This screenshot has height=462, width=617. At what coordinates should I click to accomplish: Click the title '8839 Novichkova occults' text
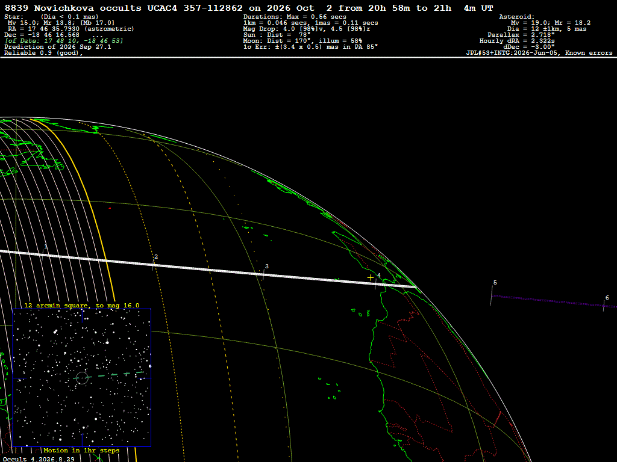point(73,8)
